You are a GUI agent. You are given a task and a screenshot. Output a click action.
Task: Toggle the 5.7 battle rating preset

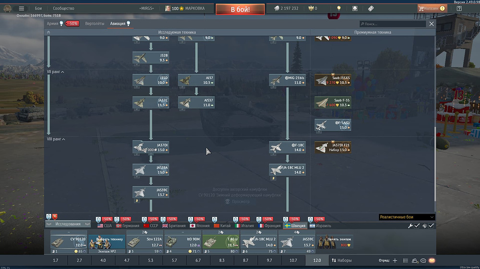point(174,260)
